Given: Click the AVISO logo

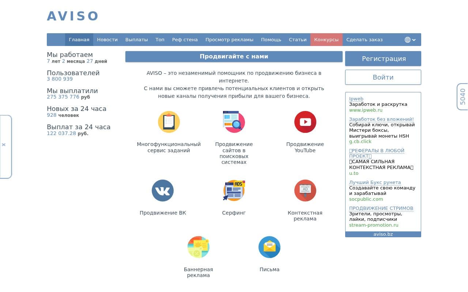Looking at the screenshot, I should (73, 16).
